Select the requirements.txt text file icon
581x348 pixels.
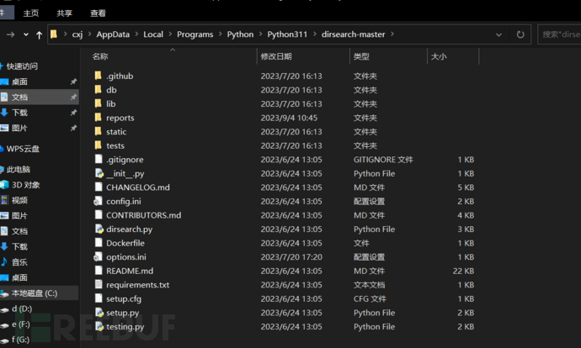coord(99,285)
